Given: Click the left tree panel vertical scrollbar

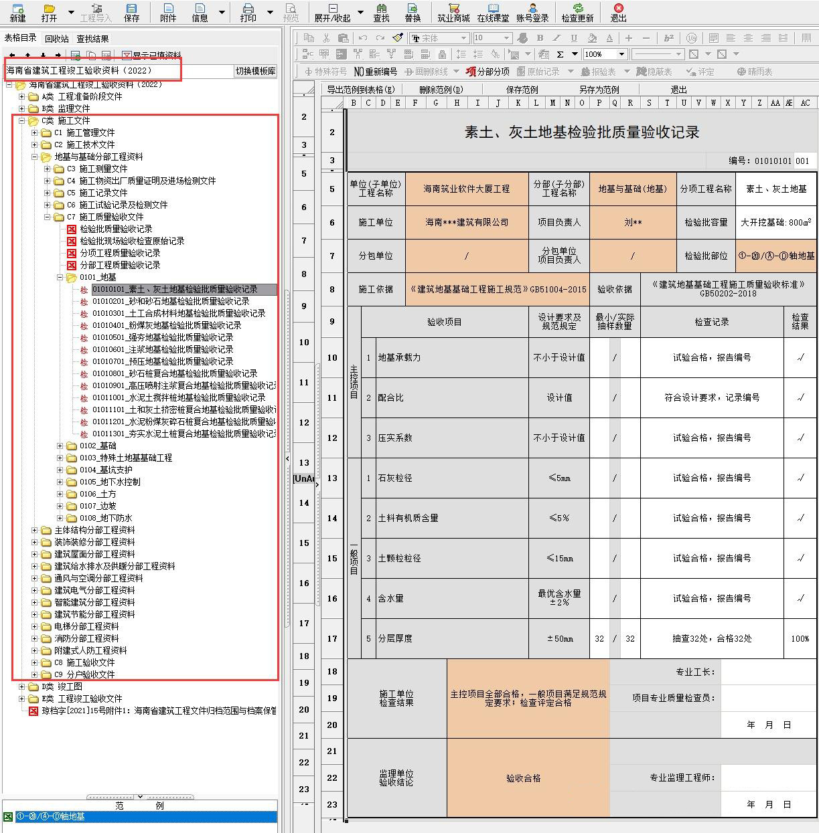Looking at the screenshot, I should click(x=286, y=458).
